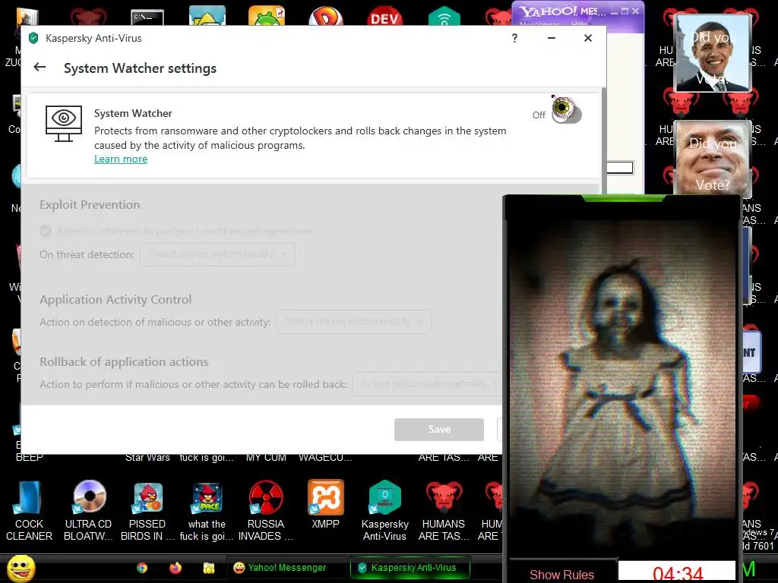This screenshot has height=583, width=778.
Task: Click the Rollback of application actions heading
Action: tap(124, 362)
